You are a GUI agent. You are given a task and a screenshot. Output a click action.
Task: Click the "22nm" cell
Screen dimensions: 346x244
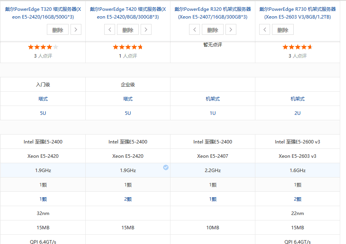click(298, 213)
